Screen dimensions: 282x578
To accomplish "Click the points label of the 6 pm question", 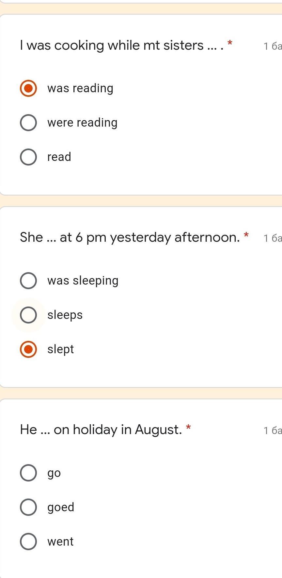I will pos(272,238).
